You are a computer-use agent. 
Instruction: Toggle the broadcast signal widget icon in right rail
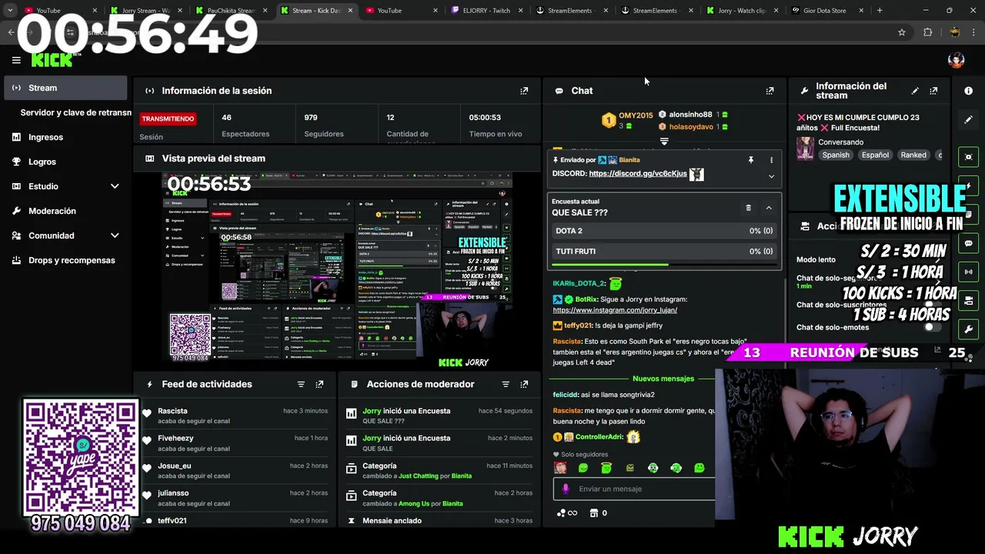click(x=968, y=272)
